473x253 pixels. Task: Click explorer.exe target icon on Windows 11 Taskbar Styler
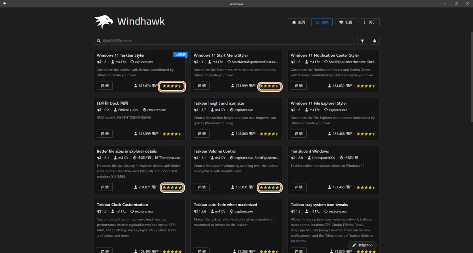(132, 62)
